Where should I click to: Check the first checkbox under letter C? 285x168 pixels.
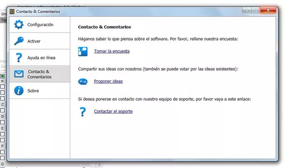pyautogui.click(x=2, y=111)
